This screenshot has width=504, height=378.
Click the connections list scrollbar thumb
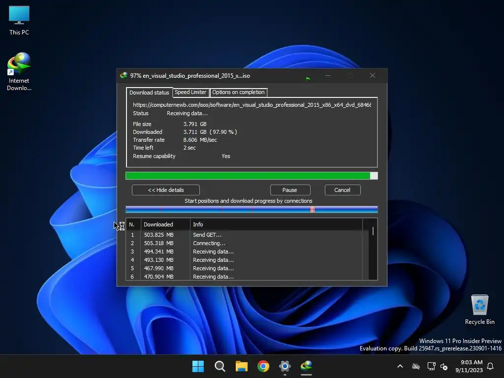coord(373,231)
